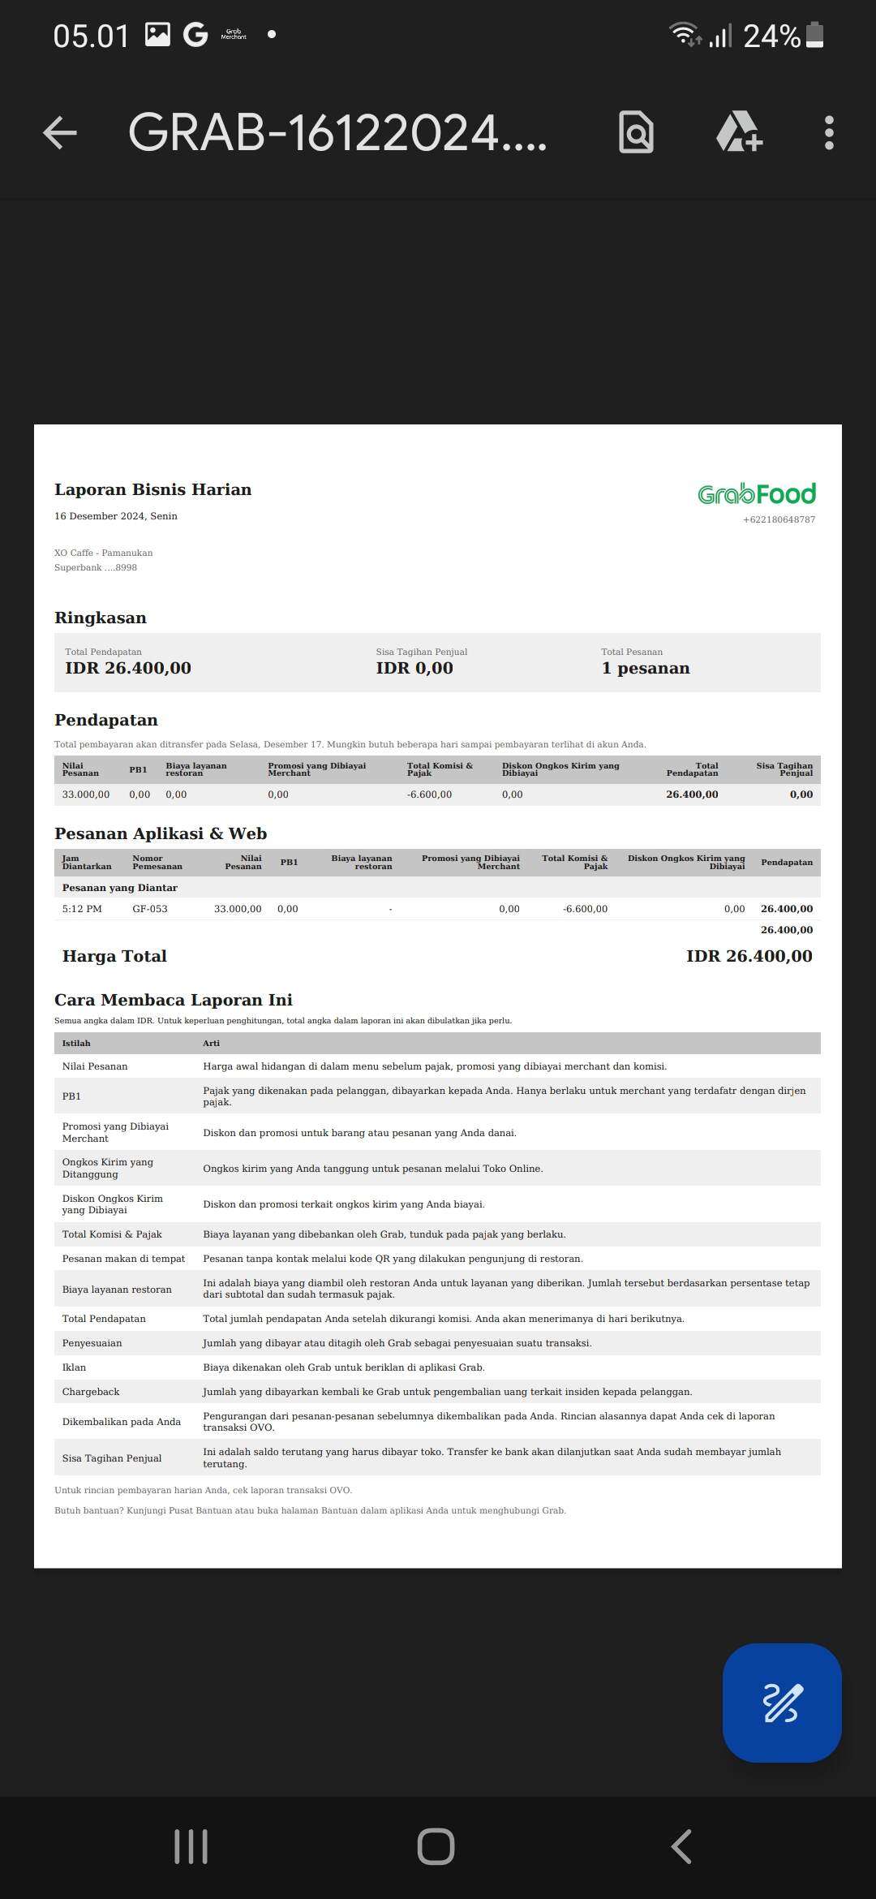Tap the phone number +622180648787
Screen dimensions: 876x1899
coord(779,519)
